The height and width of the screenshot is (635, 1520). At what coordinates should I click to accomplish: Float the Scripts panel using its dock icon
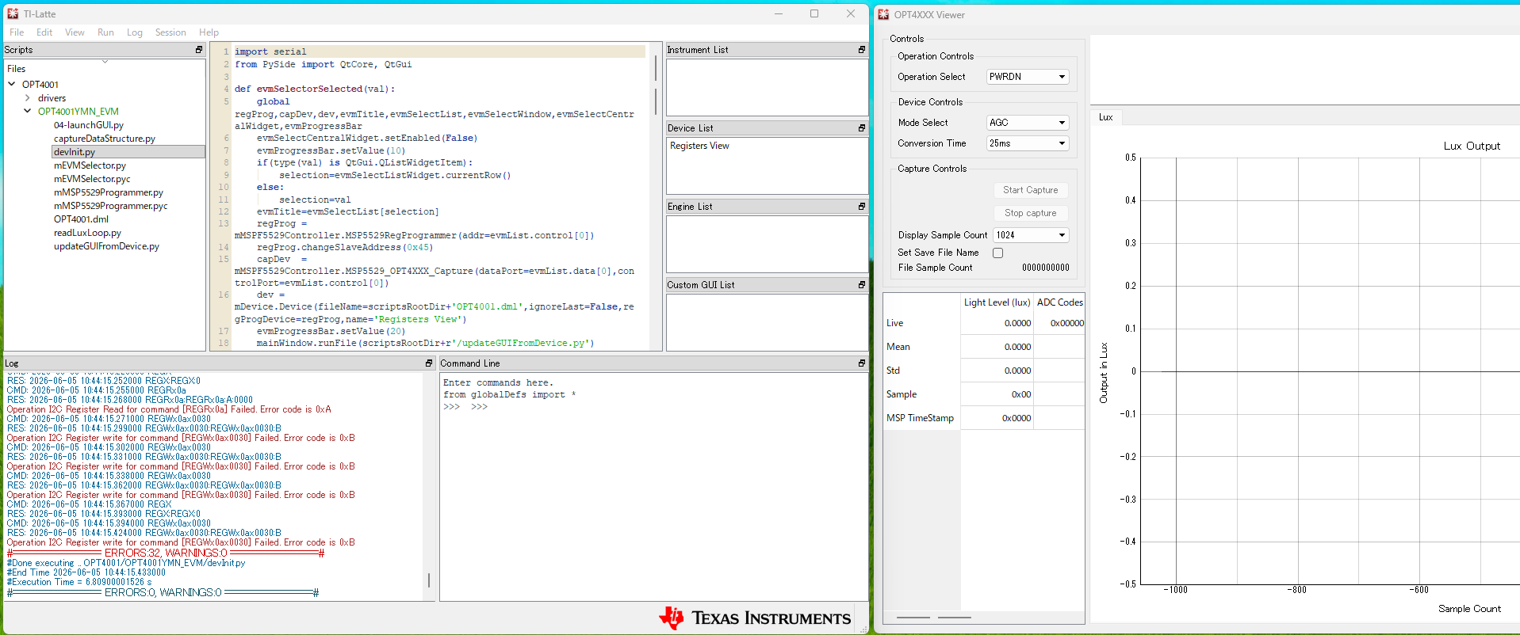click(199, 50)
